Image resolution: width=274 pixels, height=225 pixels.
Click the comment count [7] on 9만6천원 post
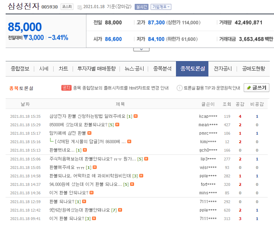[114, 210]
